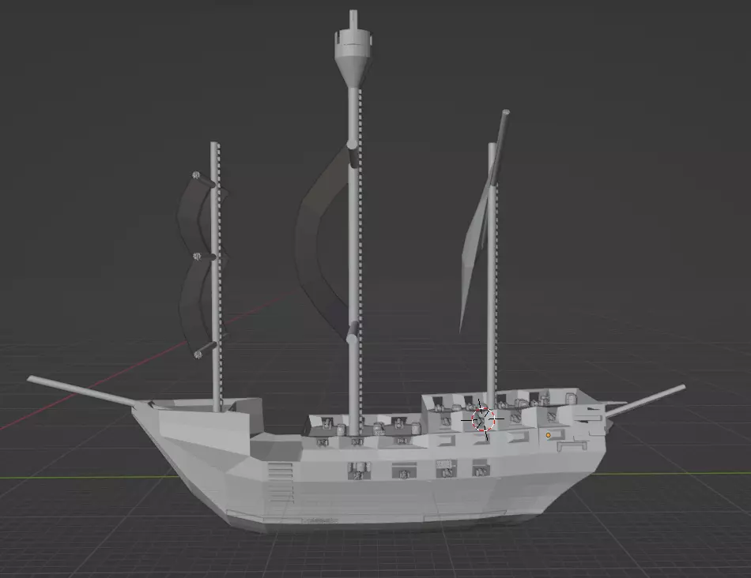Select the long bowsprit pole at the ship's left end

coord(81,390)
